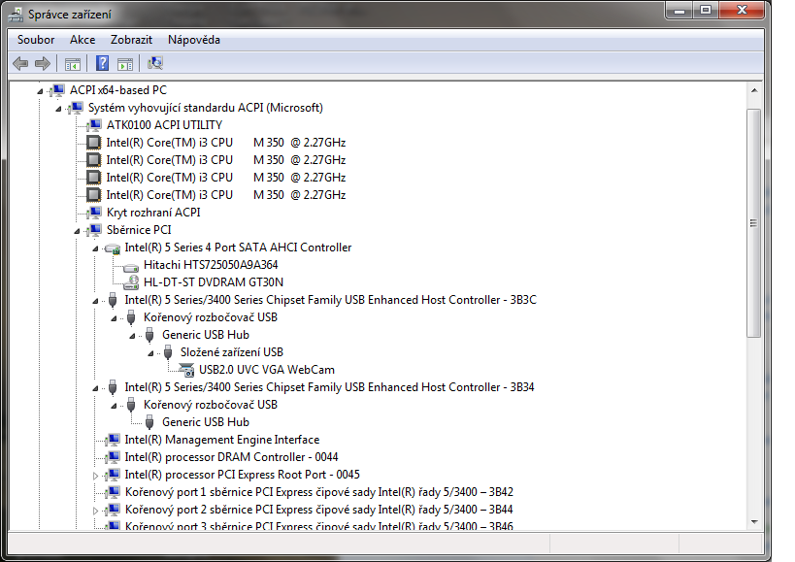This screenshot has height=562, width=795.
Task: Select USB2.0 UVC VGA WebCam text
Action: coord(267,370)
